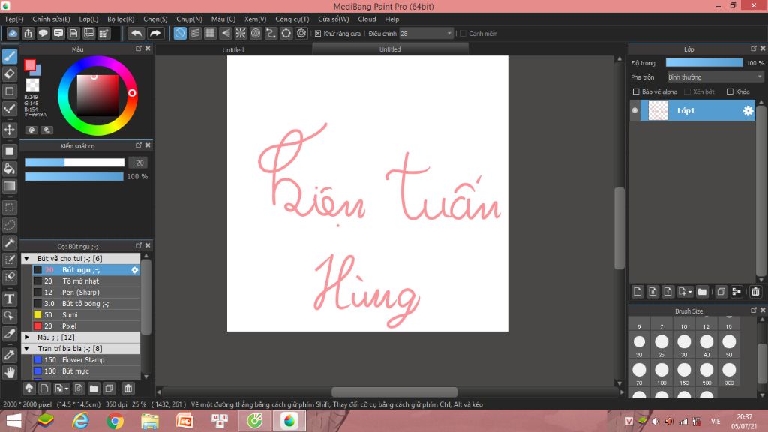Click the canvas horizontal scrollbar
The width and height of the screenshot is (768, 432).
(394, 391)
